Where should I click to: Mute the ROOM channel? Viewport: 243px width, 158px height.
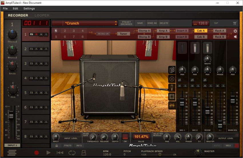point(205,86)
